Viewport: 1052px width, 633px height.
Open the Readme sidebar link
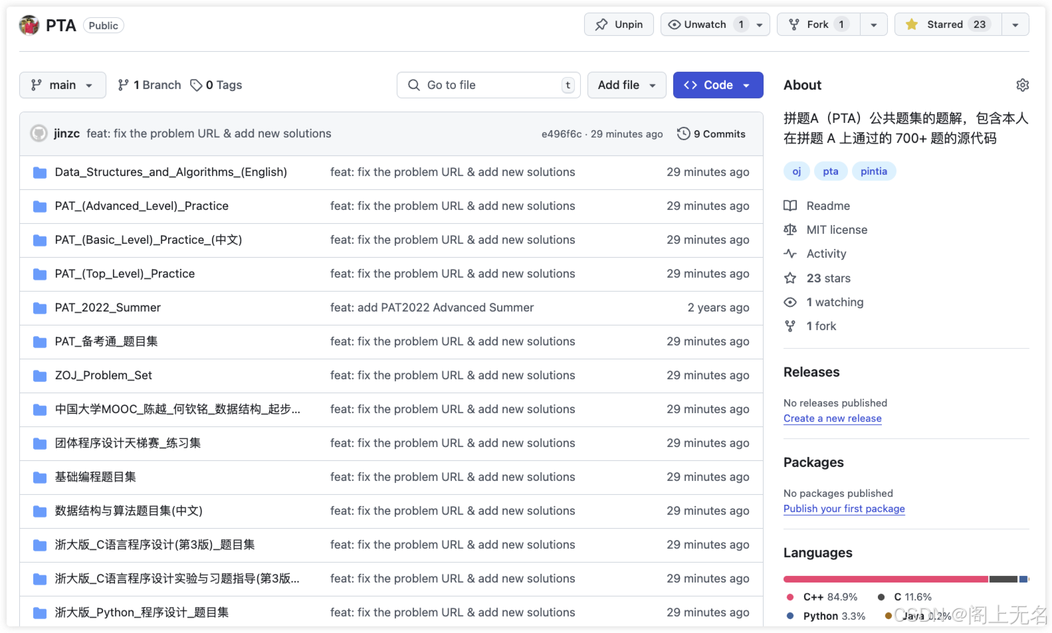pos(828,206)
